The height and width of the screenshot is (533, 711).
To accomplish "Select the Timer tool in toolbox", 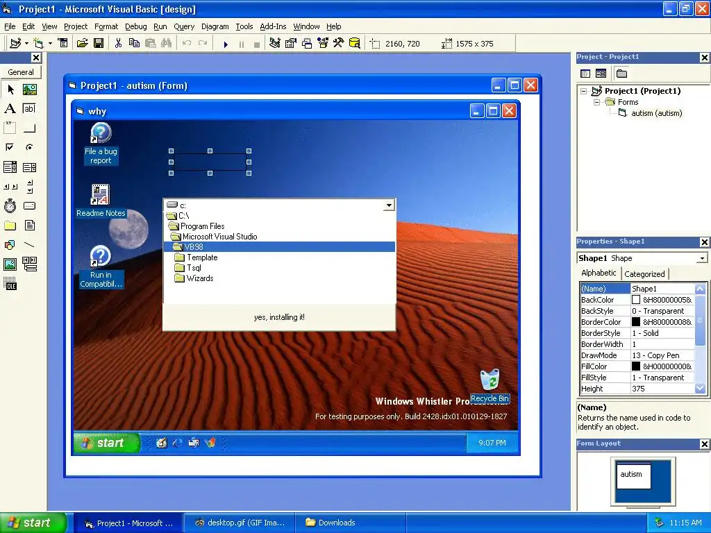I will pyautogui.click(x=10, y=205).
